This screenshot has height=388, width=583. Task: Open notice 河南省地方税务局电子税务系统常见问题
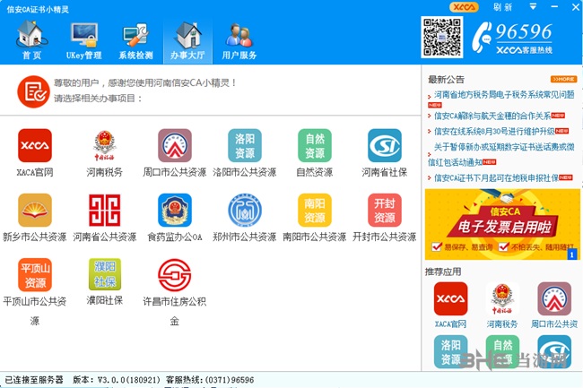504,95
